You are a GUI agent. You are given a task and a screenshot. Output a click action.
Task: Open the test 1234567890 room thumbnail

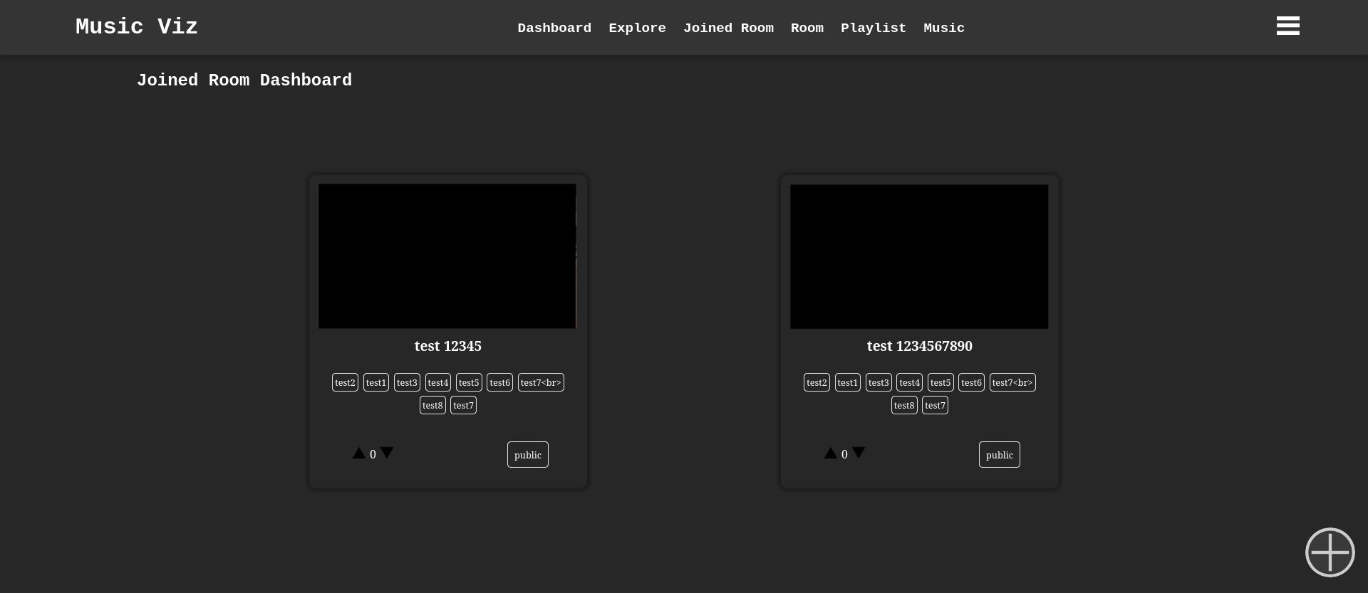coord(919,256)
